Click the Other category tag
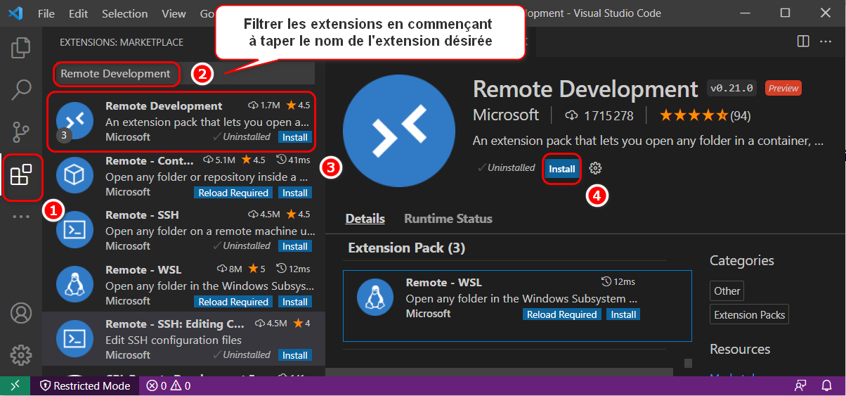Screen dimensions: 846x396 727,291
